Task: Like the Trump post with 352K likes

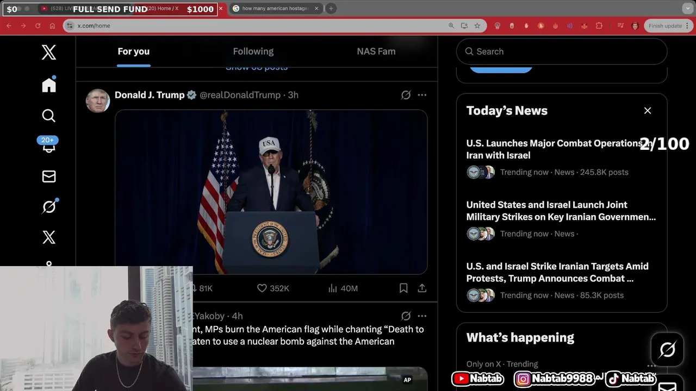Action: 273,288
